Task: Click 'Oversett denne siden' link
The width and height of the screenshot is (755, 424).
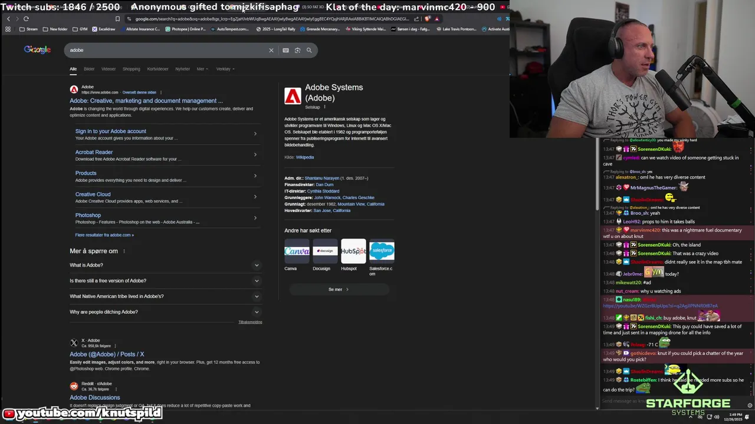Action: (x=139, y=92)
